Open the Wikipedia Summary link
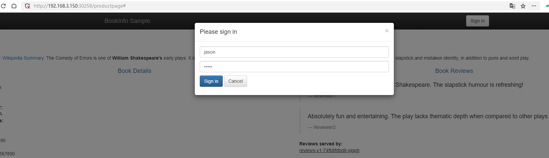The image size is (549, 158). point(23,58)
